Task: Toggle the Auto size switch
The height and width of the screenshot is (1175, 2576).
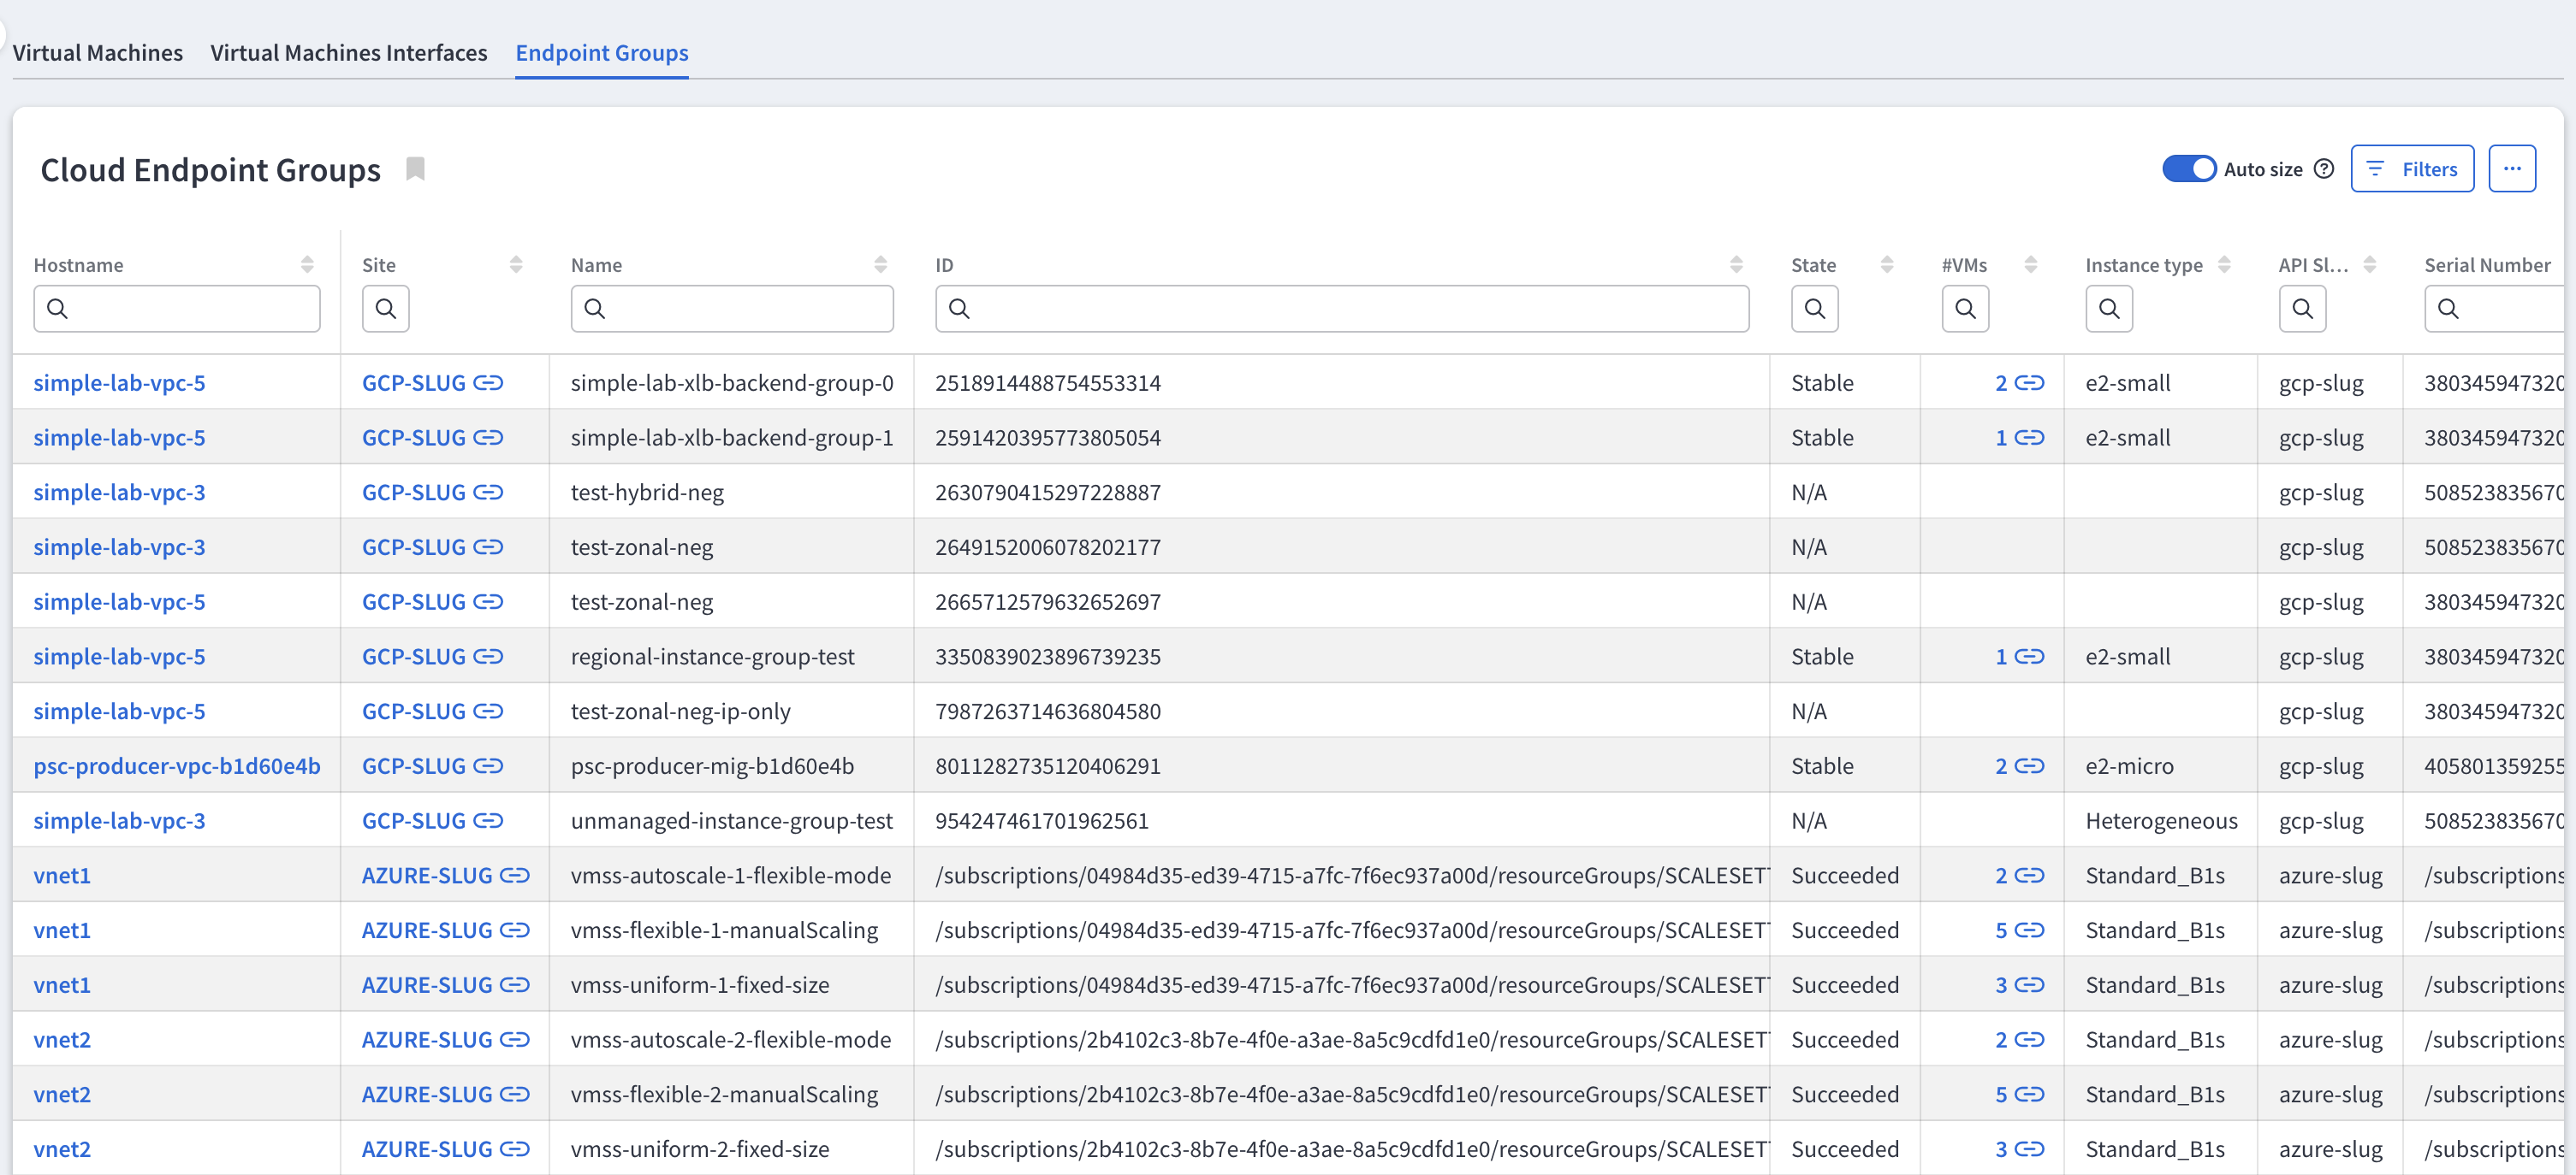Action: tap(2188, 168)
